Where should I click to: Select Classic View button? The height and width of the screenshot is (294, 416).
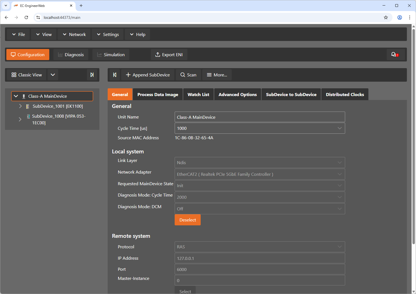pyautogui.click(x=27, y=75)
